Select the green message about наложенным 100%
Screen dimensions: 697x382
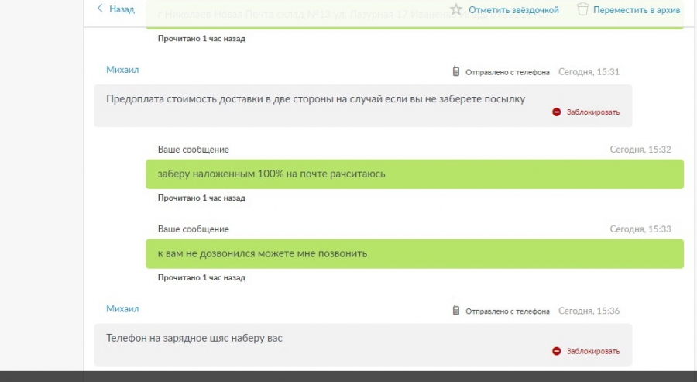coord(415,174)
